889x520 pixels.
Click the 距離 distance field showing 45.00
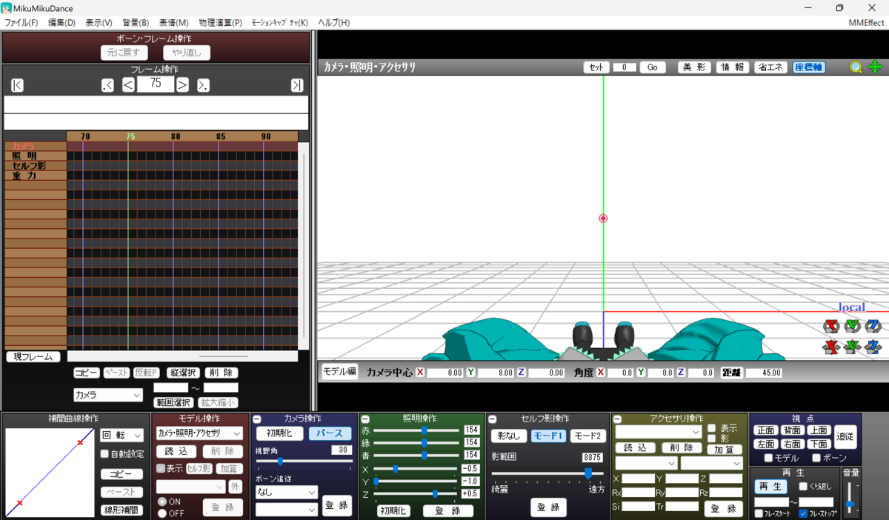(764, 373)
